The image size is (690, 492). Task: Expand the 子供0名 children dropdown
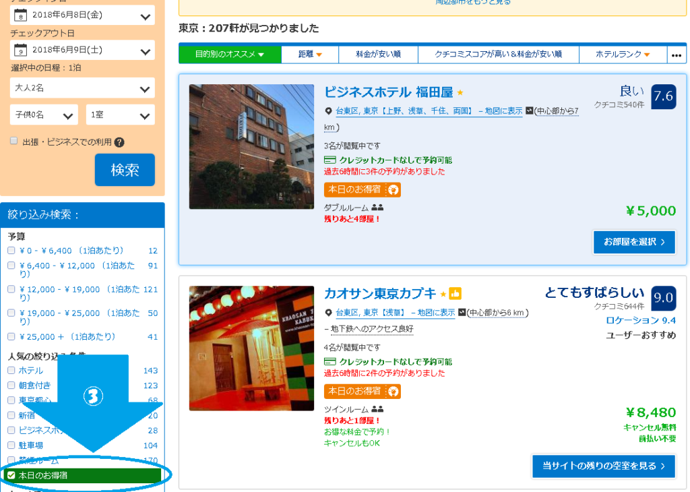coord(44,115)
